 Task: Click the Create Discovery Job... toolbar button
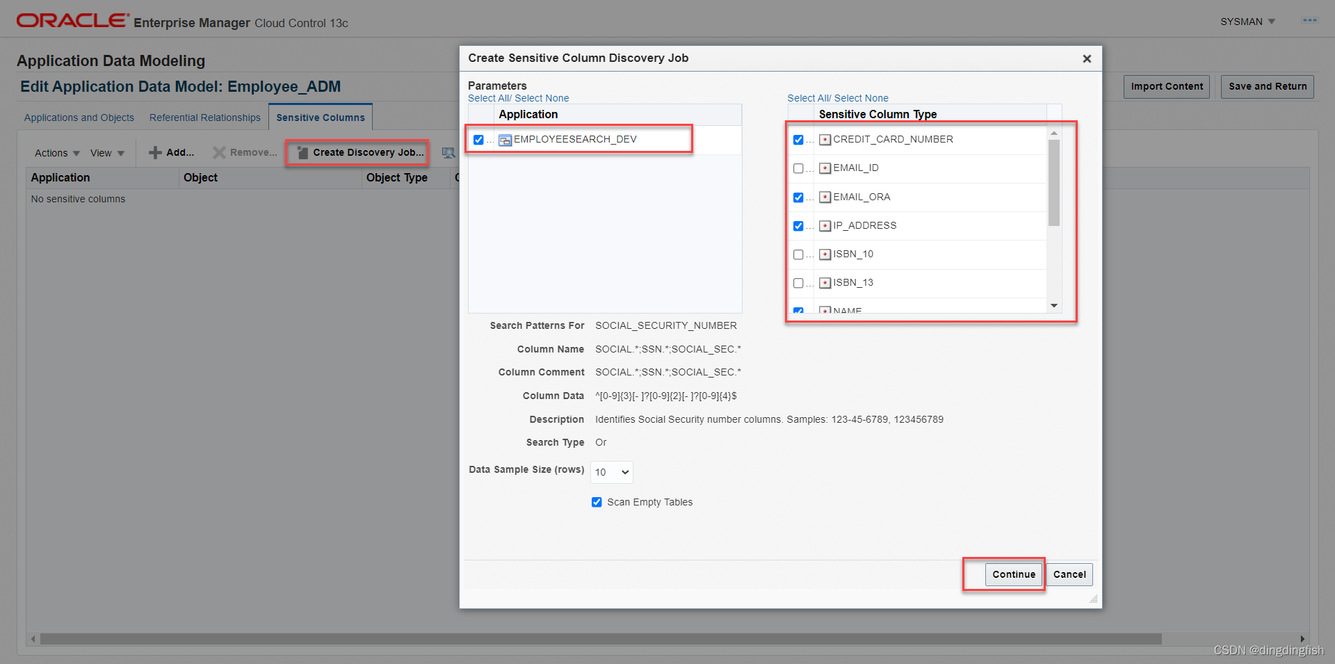point(360,152)
